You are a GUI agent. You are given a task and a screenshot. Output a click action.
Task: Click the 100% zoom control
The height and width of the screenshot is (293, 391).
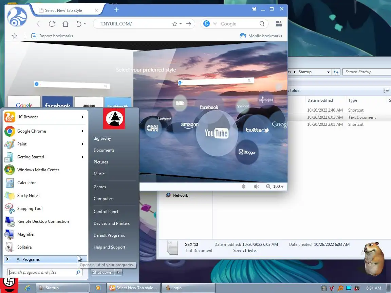click(275, 187)
